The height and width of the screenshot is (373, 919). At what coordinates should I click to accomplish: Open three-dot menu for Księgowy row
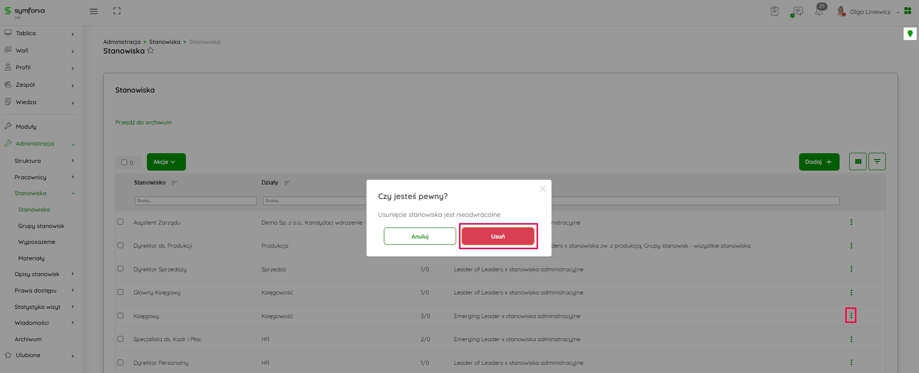pos(851,316)
